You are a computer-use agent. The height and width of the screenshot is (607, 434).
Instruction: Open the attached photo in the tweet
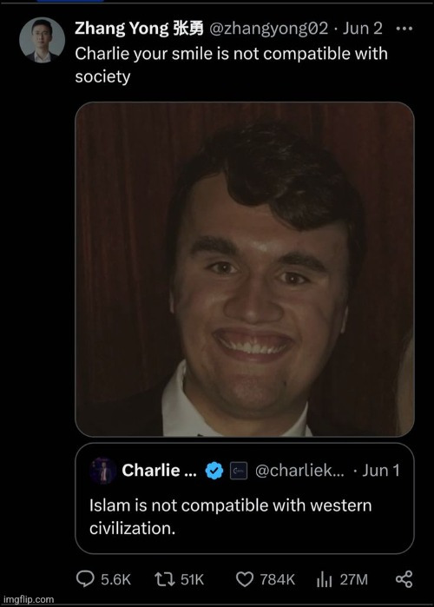[x=245, y=269]
